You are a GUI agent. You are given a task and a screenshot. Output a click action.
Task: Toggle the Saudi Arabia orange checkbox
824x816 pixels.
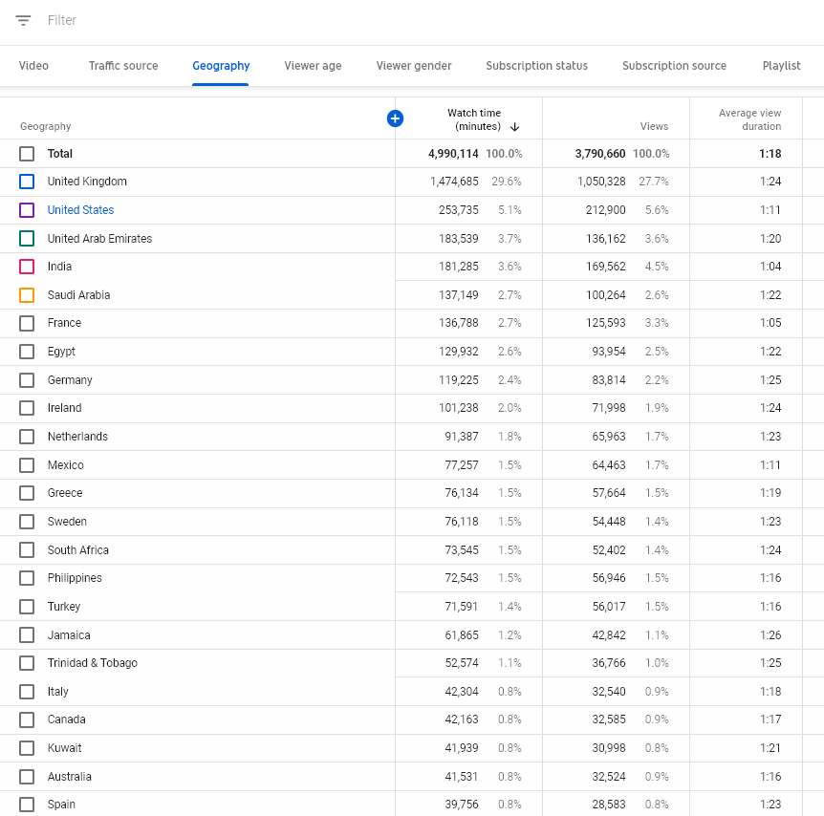click(27, 295)
